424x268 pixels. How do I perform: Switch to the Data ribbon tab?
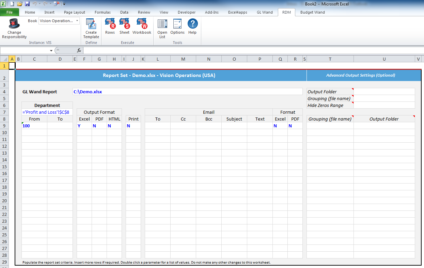124,12
